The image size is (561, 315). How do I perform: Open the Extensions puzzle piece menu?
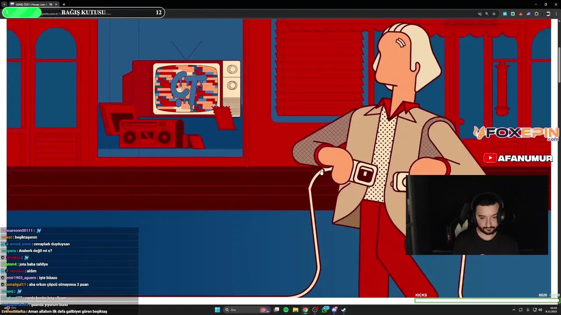click(536, 14)
